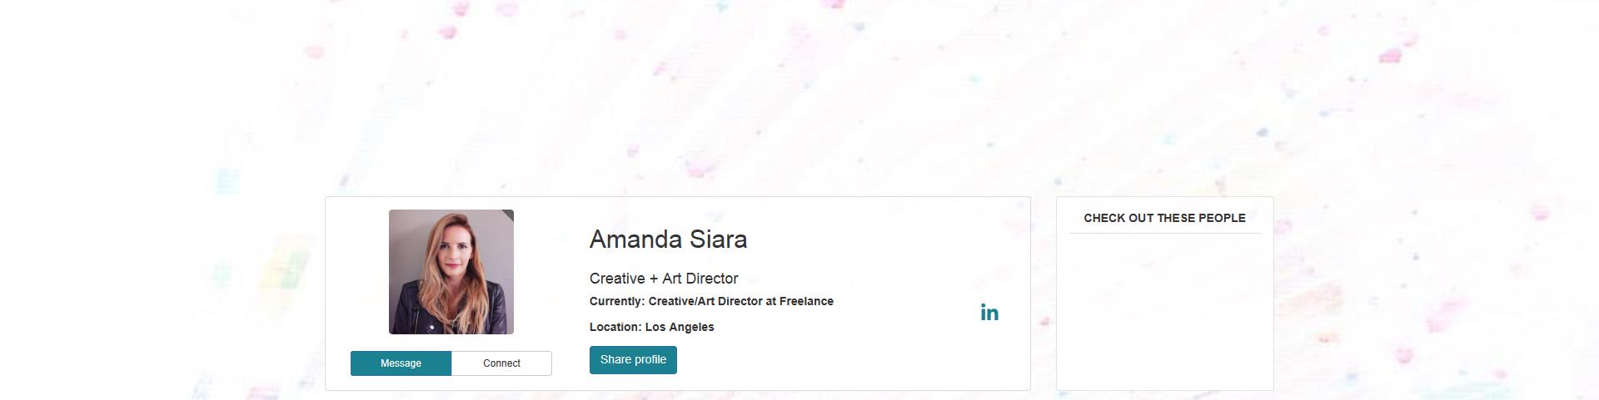The image size is (1599, 400).
Task: Click the word Freelance in the current role
Action: (806, 301)
